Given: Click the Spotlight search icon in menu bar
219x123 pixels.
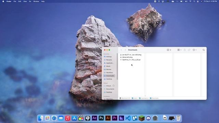Looking at the screenshot, I should [x=194, y=1].
